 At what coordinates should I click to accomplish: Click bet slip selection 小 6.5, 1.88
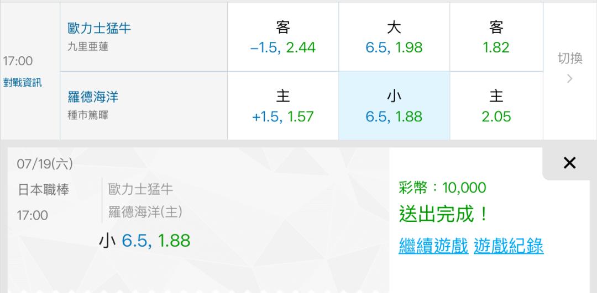click(144, 241)
